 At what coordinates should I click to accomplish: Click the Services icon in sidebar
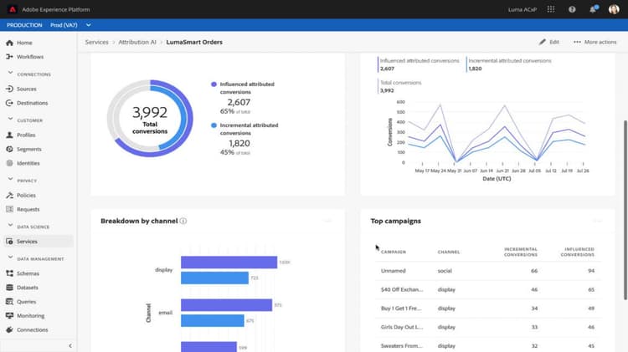(9, 242)
